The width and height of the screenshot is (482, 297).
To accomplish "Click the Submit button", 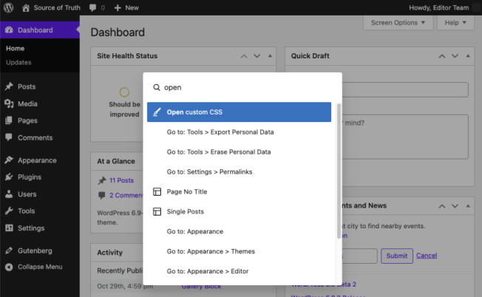I will [396, 256].
